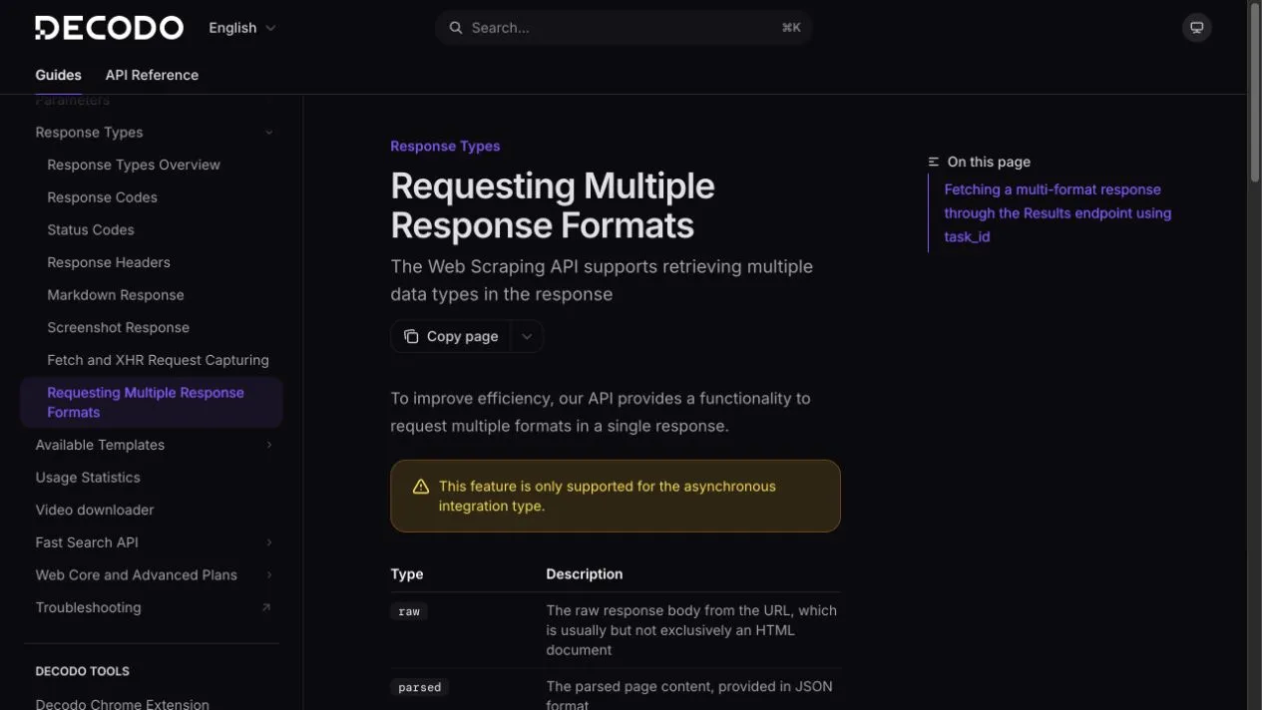Click the search magnifier icon

point(456,28)
